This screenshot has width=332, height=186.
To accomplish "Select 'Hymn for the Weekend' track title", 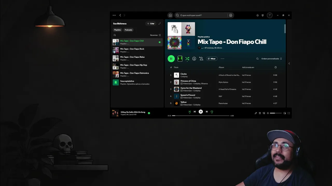I will click(x=191, y=88).
